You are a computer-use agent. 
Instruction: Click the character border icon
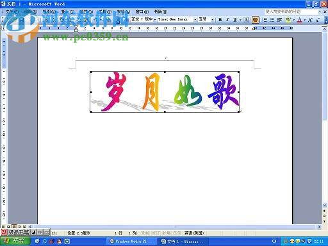(x=246, y=20)
